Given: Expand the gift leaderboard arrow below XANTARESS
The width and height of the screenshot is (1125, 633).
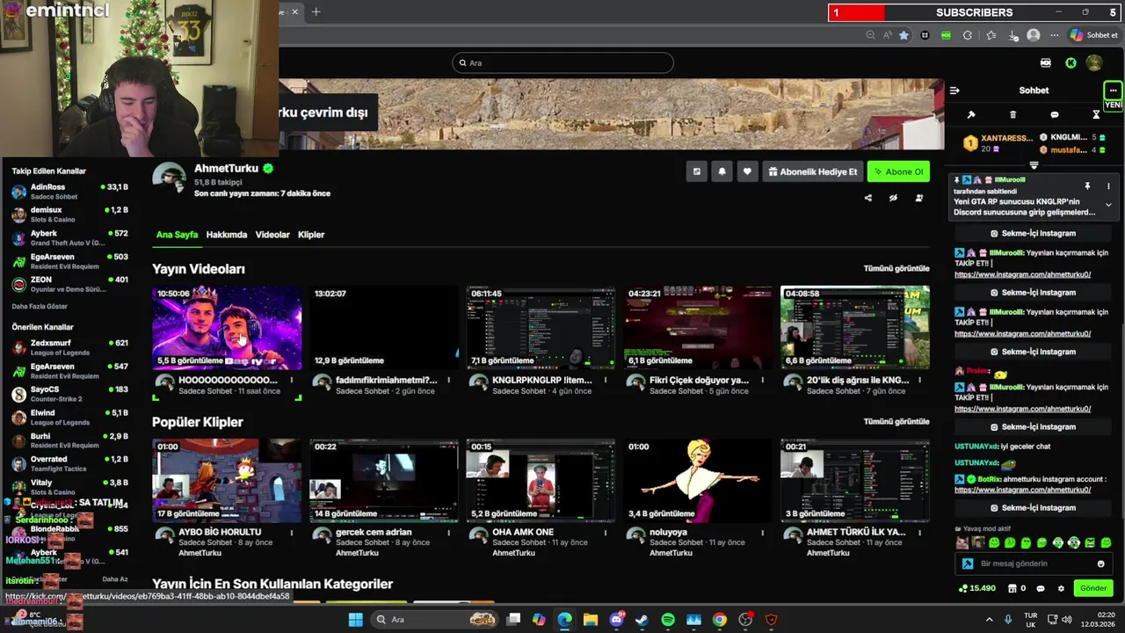Looking at the screenshot, I should pos(1034,165).
